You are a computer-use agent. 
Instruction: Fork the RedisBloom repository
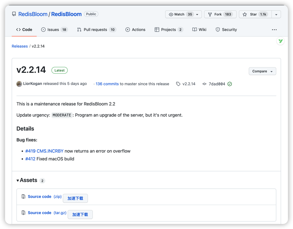click(218, 14)
